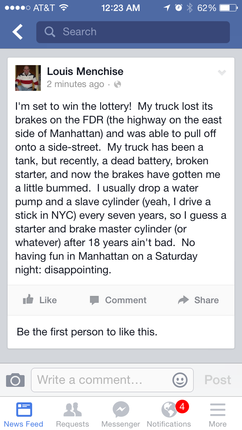Expand the post options chevron
242x430 pixels.
click(222, 73)
